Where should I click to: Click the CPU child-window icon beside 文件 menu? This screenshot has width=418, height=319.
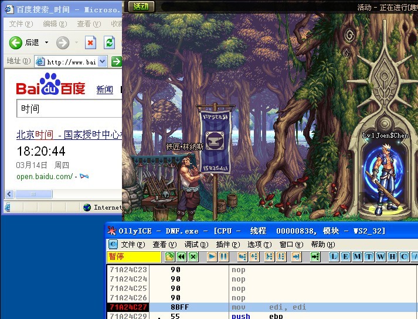(x=113, y=244)
